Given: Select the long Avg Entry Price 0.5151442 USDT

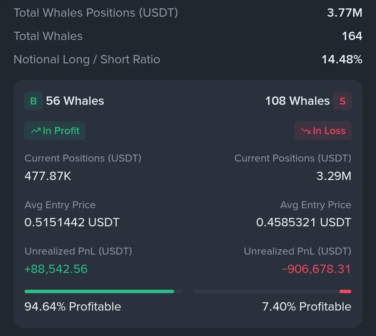Looking at the screenshot, I should tap(72, 222).
